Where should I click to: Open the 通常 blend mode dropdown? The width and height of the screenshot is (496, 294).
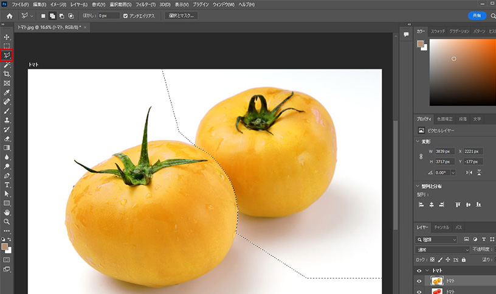coord(443,250)
